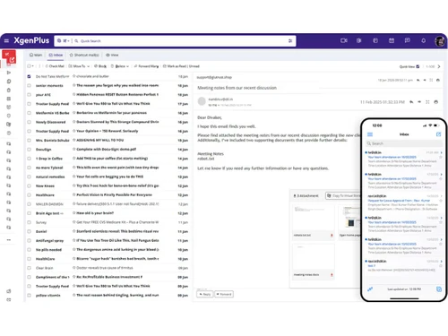Expand first phone email with arrow
448x336 pixels.
pos(441,152)
